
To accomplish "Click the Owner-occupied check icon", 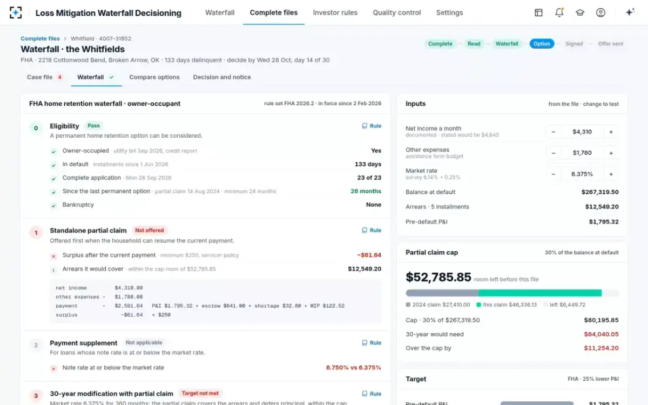I will click(53, 152).
